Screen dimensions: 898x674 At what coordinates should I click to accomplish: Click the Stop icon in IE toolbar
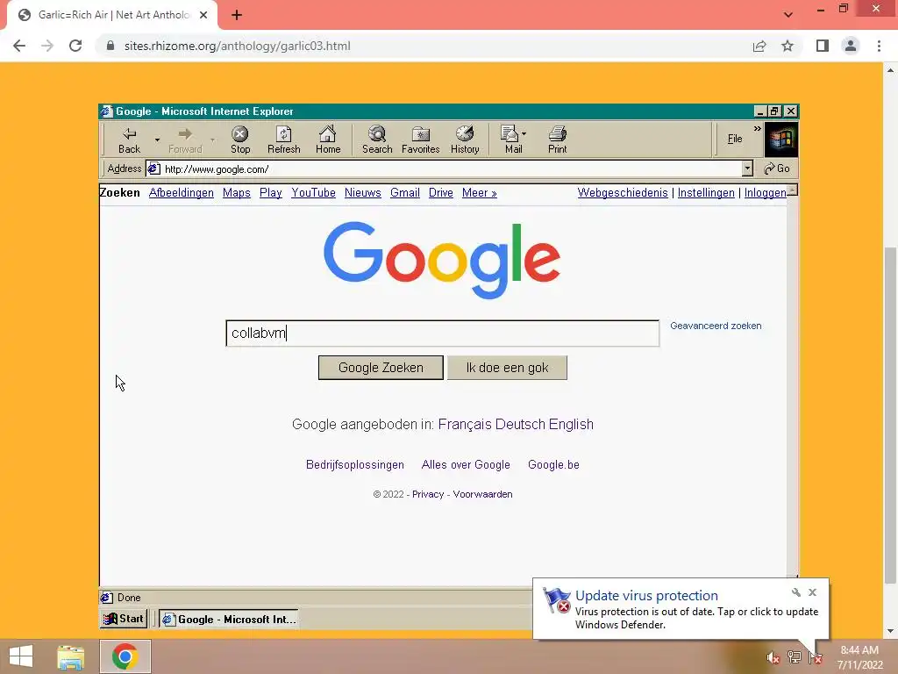(x=240, y=140)
